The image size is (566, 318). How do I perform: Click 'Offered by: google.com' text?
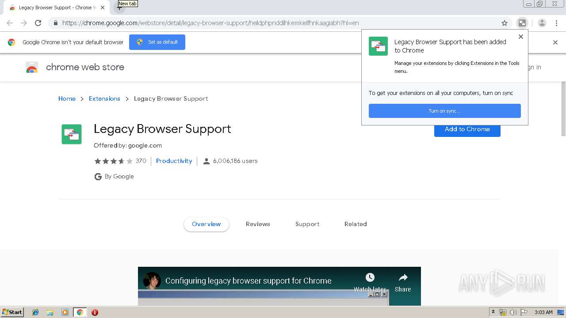point(128,145)
